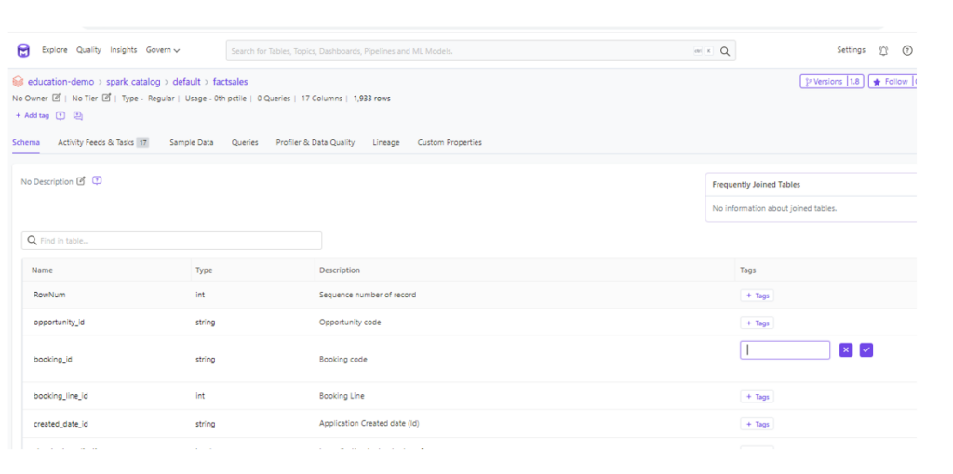Click the OpenMetadata logo icon
953x474 pixels.
23,50
